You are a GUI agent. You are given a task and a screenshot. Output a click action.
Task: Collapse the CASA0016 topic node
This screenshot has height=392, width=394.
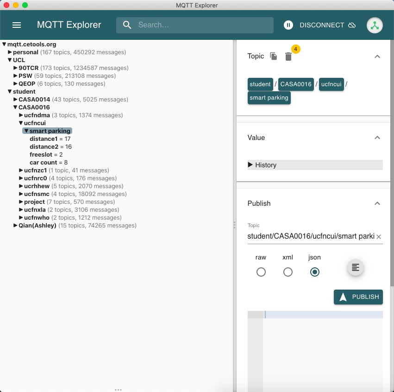point(15,107)
